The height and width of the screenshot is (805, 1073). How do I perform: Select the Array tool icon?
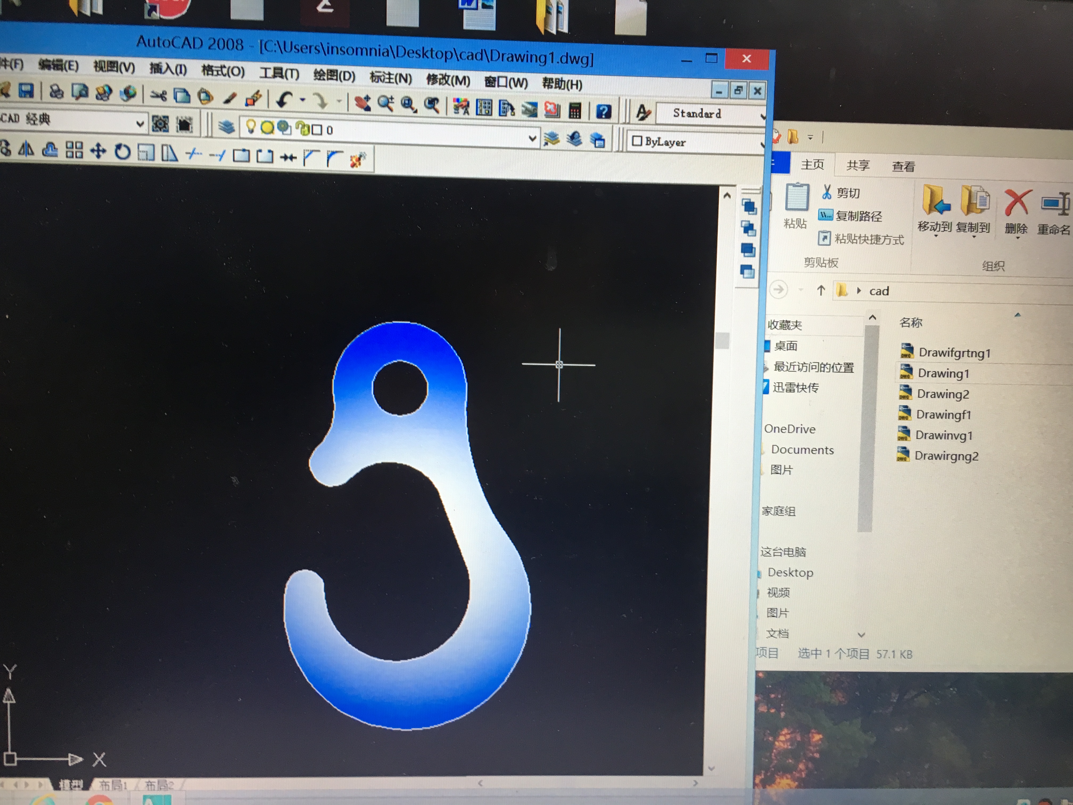pos(74,150)
